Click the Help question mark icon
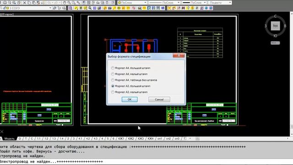Viewport: 293px width, 165px height. [x=113, y=3]
